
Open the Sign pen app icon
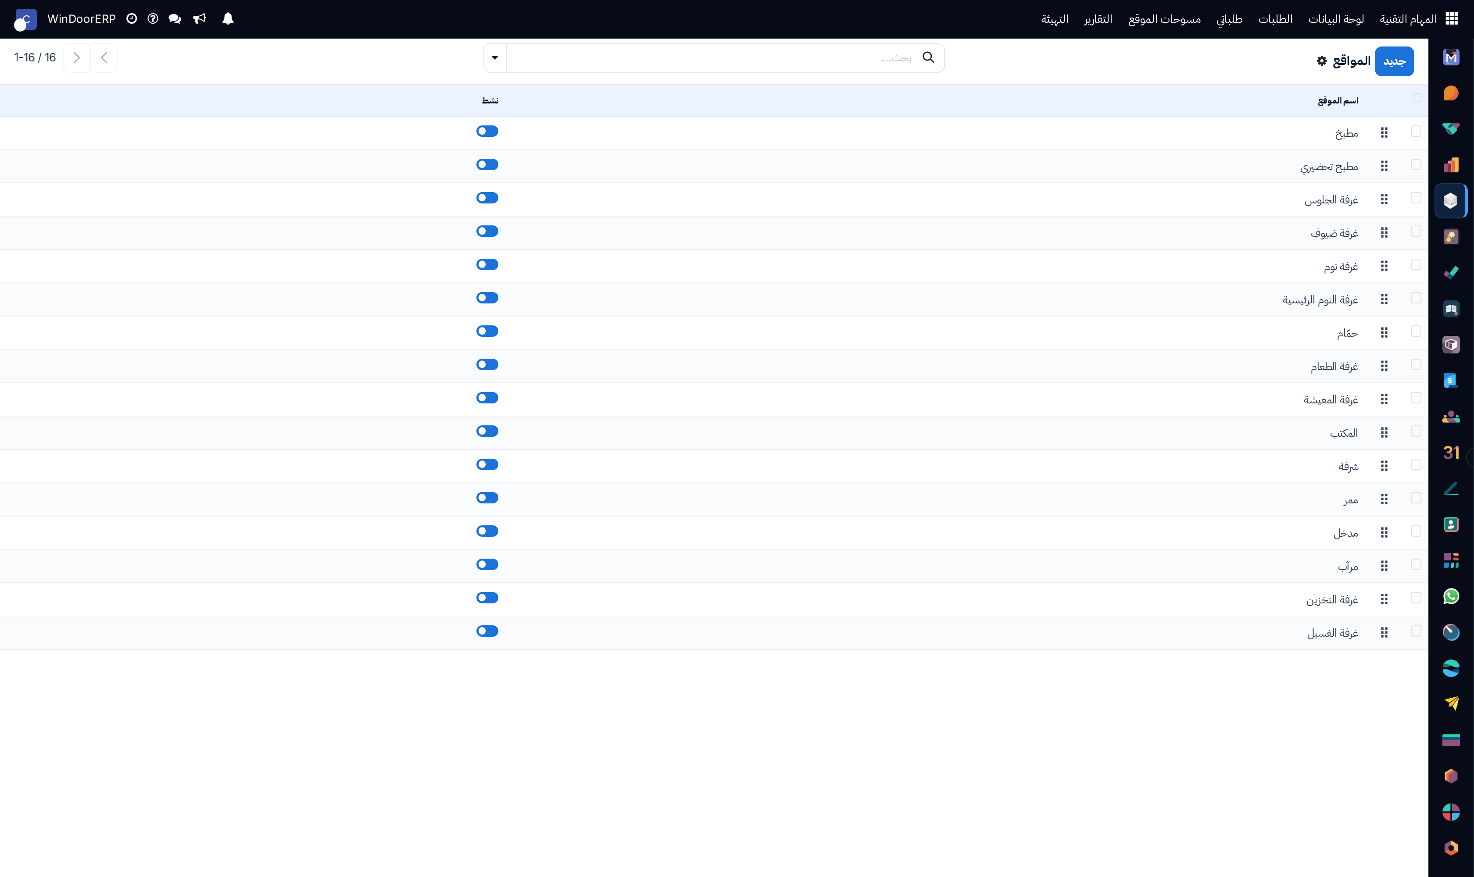(x=1451, y=489)
